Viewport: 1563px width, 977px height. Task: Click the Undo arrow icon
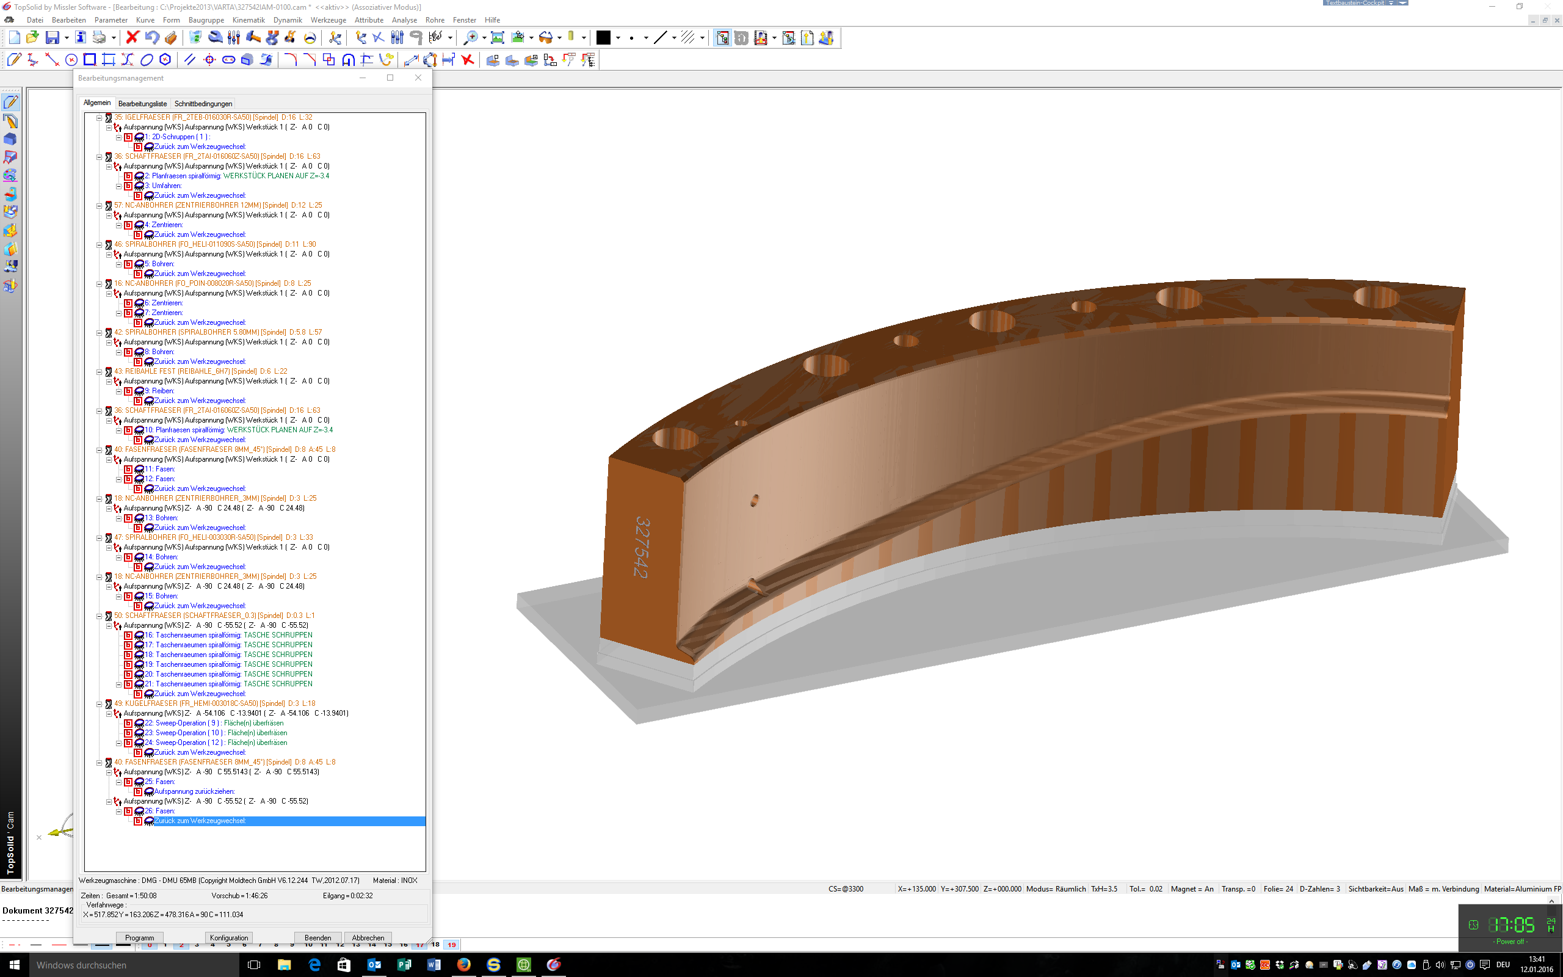[151, 37]
